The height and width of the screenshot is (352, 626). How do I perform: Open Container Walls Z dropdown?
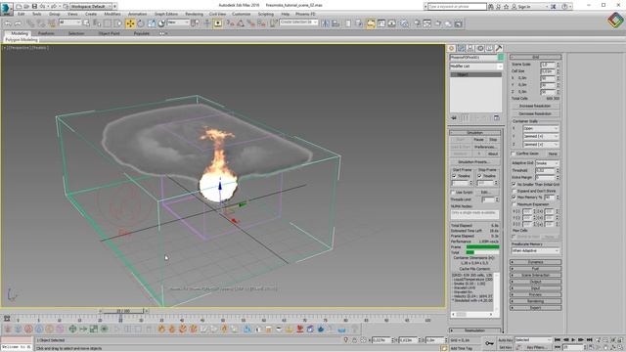(541, 145)
